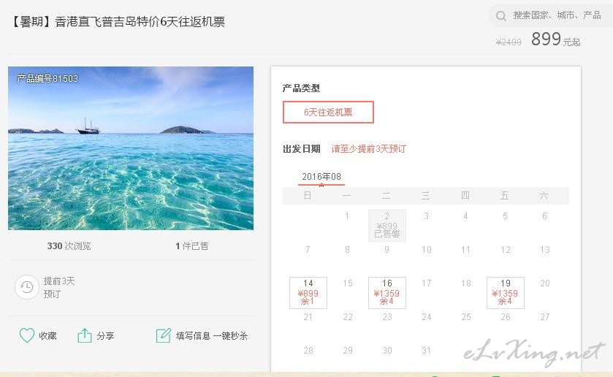Click the fill-in-info pencil icon
613x377 pixels.
point(163,335)
